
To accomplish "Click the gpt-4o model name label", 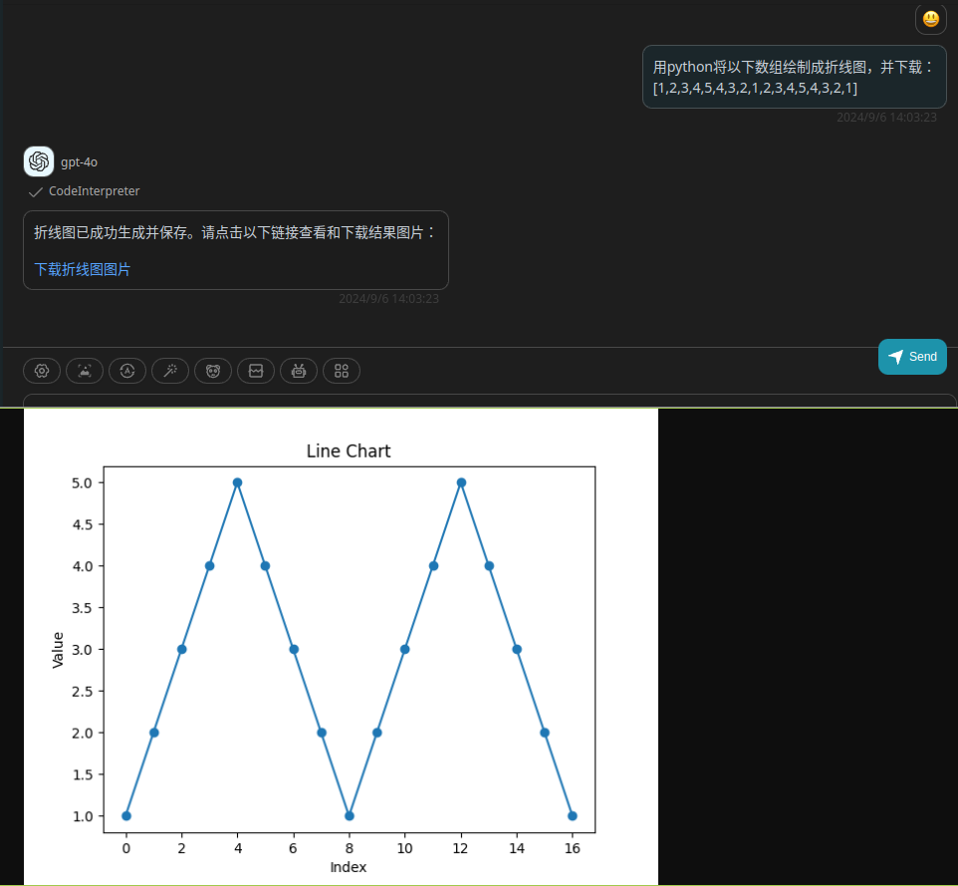I will coord(79,162).
